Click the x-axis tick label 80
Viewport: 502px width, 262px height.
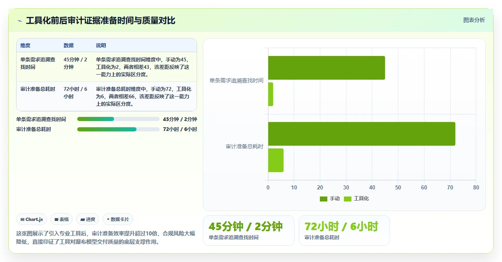coord(476,187)
